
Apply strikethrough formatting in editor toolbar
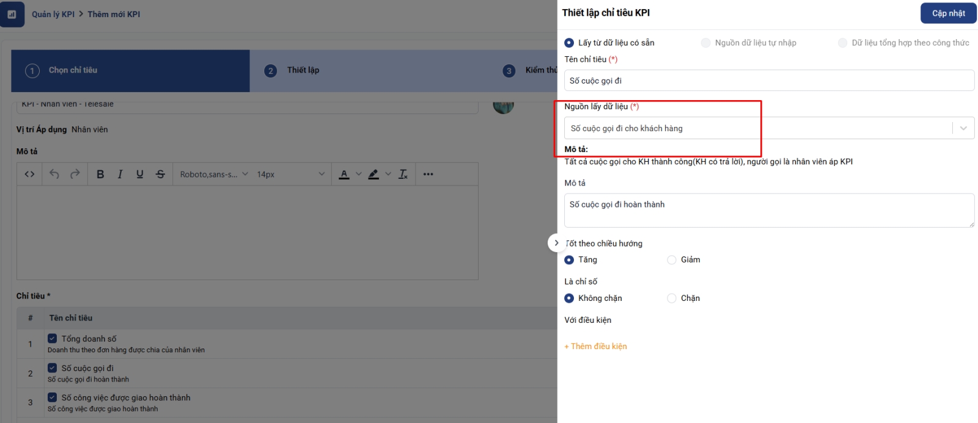(x=160, y=175)
